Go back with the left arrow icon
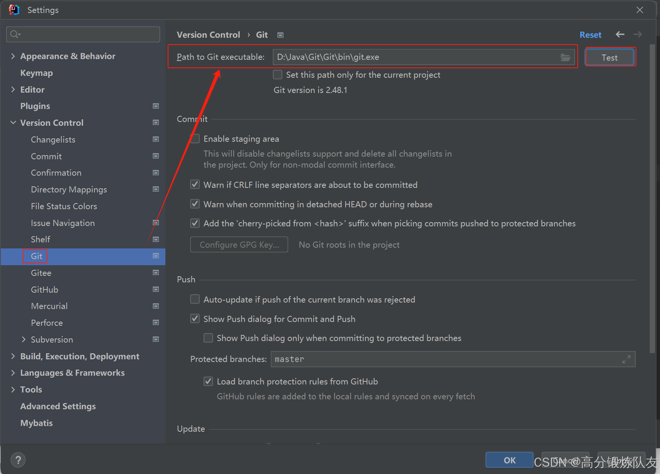Viewport: 660px width, 474px height. (x=620, y=35)
